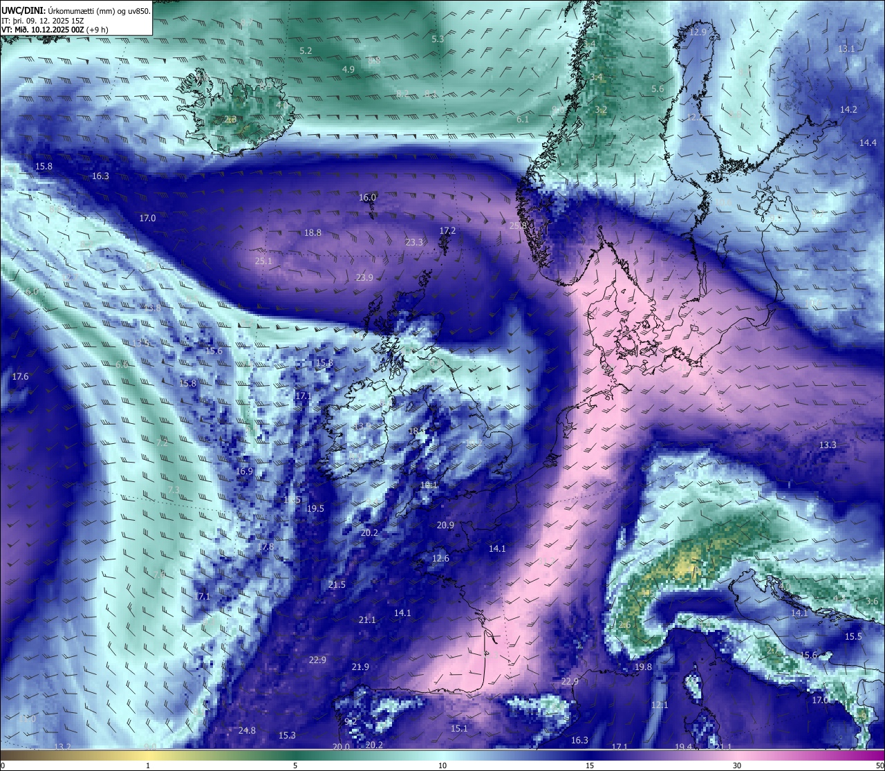Click the 12.6 value on the map
Image resolution: width=885 pixels, height=771 pixels.
[x=440, y=559]
